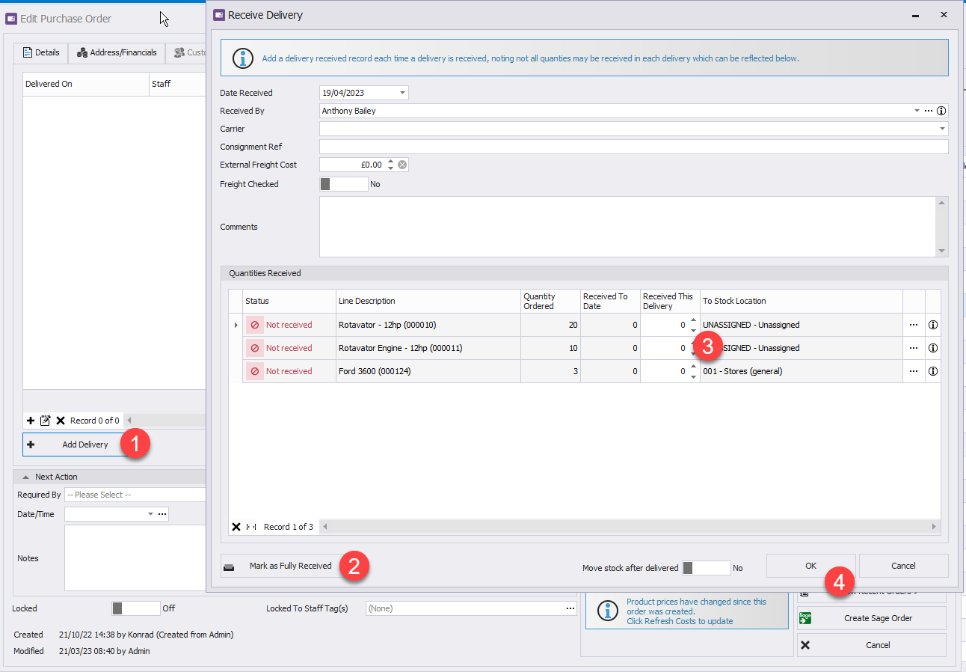Delete record in Quantities Received navigator

[x=236, y=527]
